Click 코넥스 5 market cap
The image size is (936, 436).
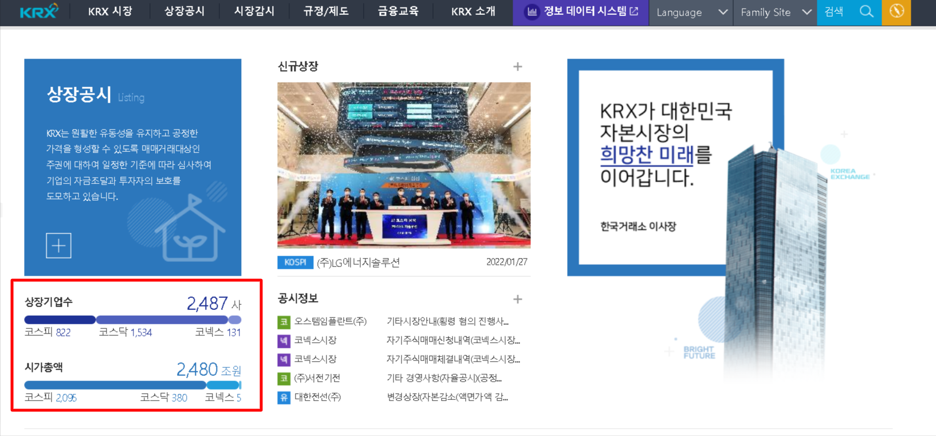[x=223, y=398]
